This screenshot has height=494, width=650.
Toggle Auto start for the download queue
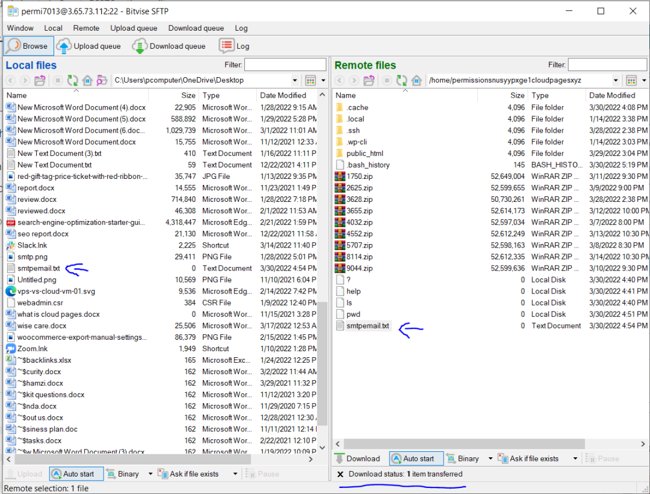(x=416, y=458)
